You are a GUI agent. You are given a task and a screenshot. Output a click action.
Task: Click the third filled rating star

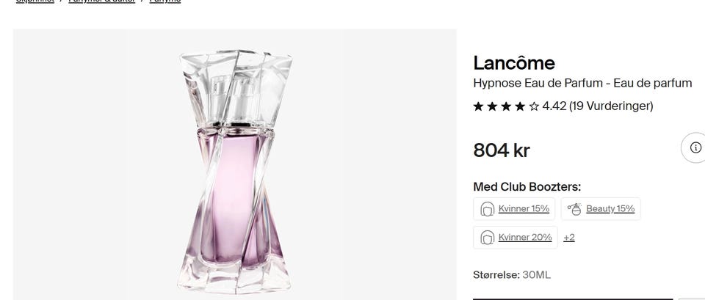click(507, 106)
